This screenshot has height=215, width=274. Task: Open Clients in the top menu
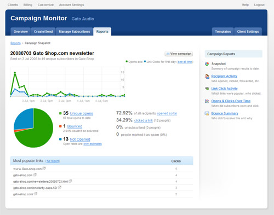(x=13, y=5)
